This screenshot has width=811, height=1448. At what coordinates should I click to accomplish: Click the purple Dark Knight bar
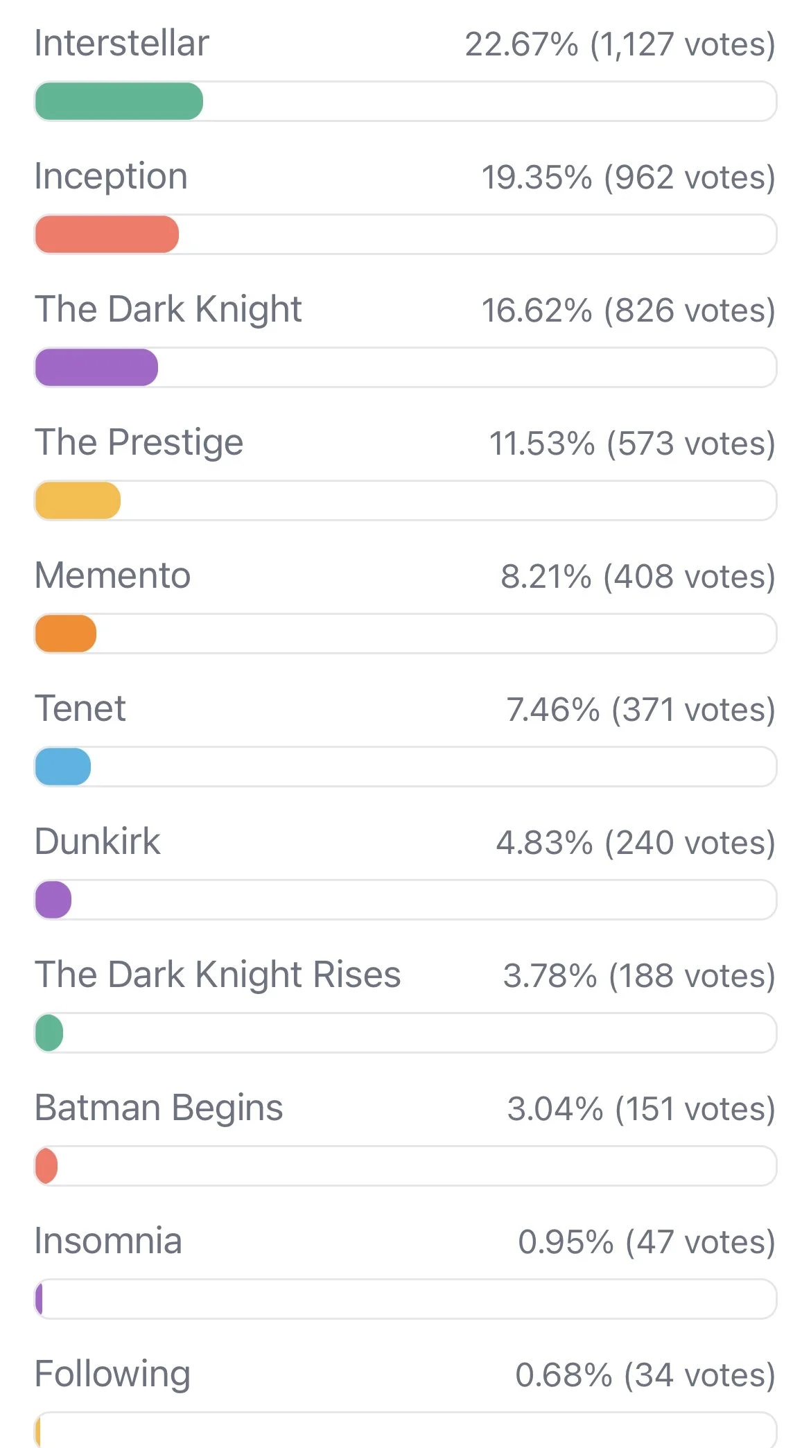96,367
